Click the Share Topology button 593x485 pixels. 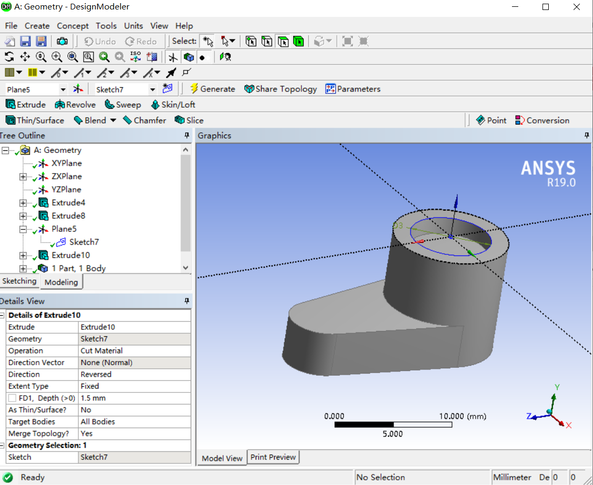(x=280, y=89)
